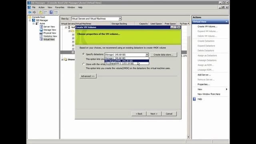Click the Used Space column header
Viewport: 256px width, 144px height.
pyautogui.click(x=156, y=24)
